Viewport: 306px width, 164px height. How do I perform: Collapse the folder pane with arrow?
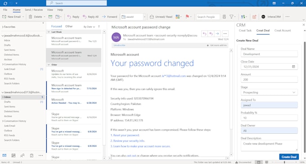[x=43, y=23]
